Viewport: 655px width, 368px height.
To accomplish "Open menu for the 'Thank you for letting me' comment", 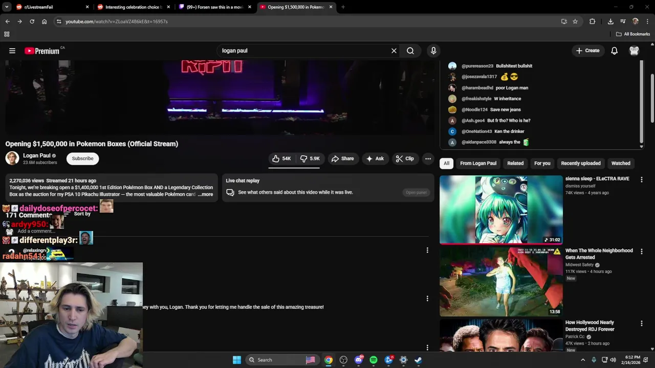I will pos(427,298).
